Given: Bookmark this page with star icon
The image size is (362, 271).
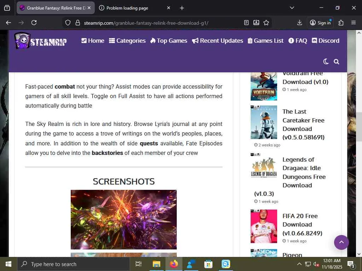Looking at the screenshot, I should coord(266,23).
